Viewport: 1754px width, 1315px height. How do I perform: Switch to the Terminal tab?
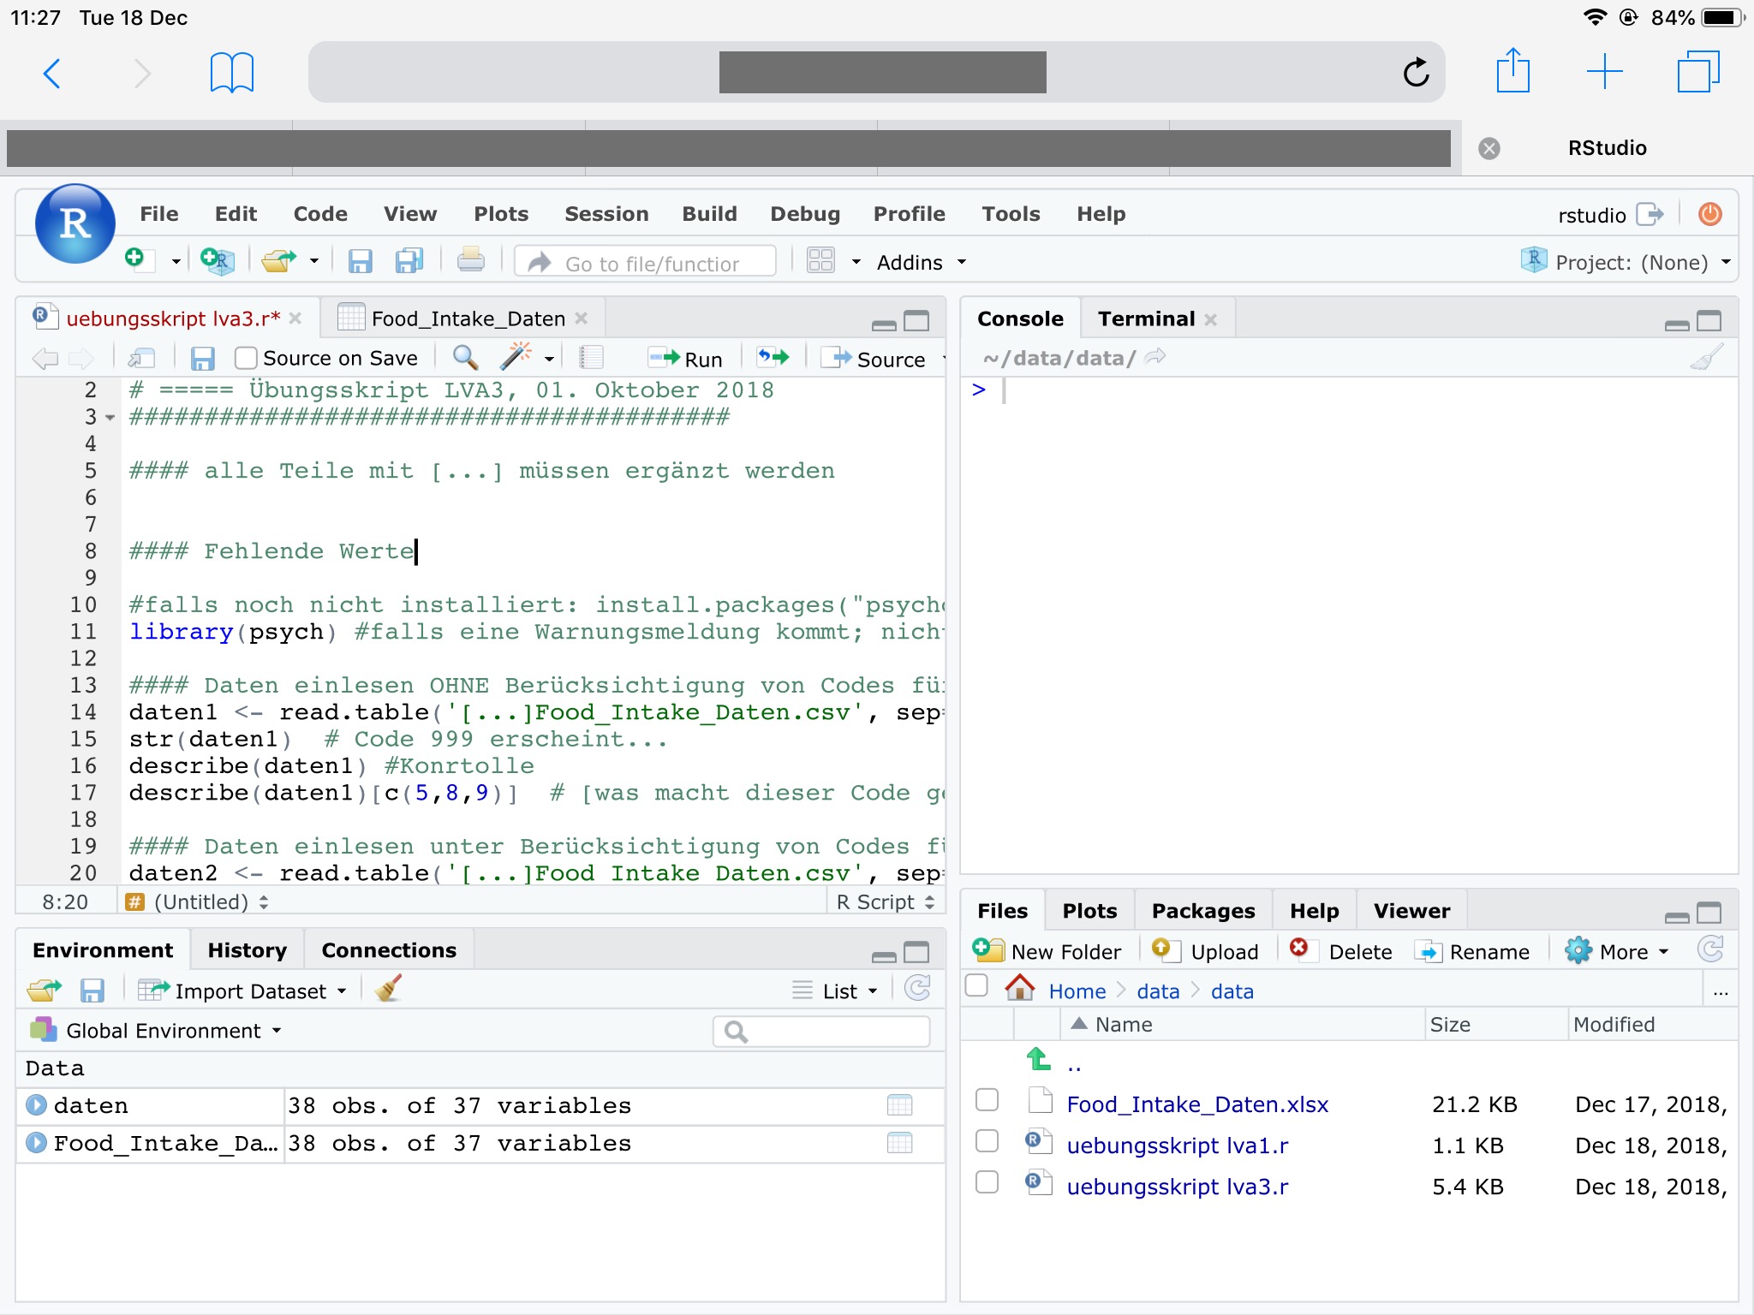point(1146,318)
